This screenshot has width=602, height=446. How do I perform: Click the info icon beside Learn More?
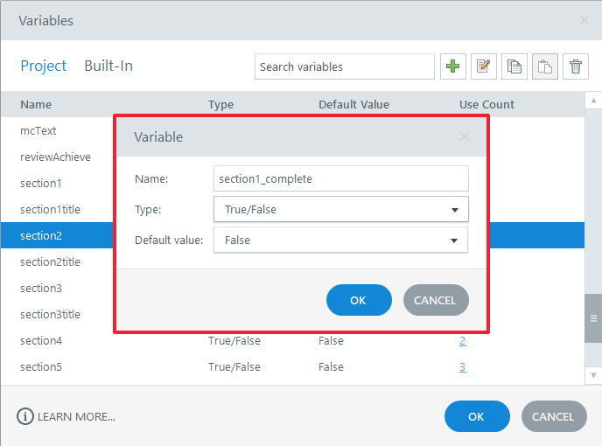click(x=25, y=416)
